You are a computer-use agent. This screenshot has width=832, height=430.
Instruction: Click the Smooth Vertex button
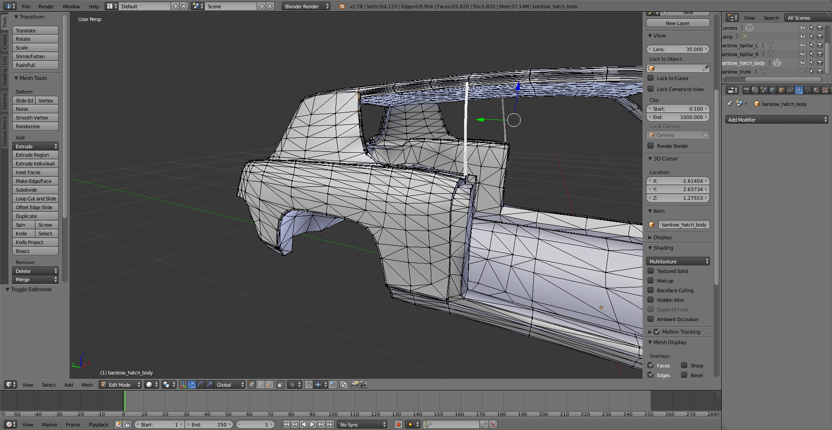click(x=35, y=118)
